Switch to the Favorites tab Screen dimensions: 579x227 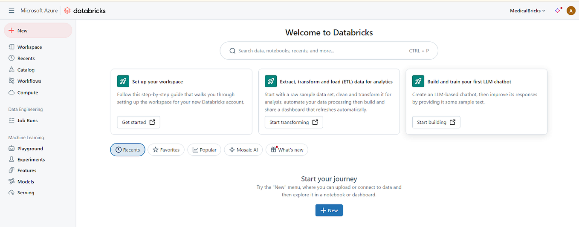(166, 150)
